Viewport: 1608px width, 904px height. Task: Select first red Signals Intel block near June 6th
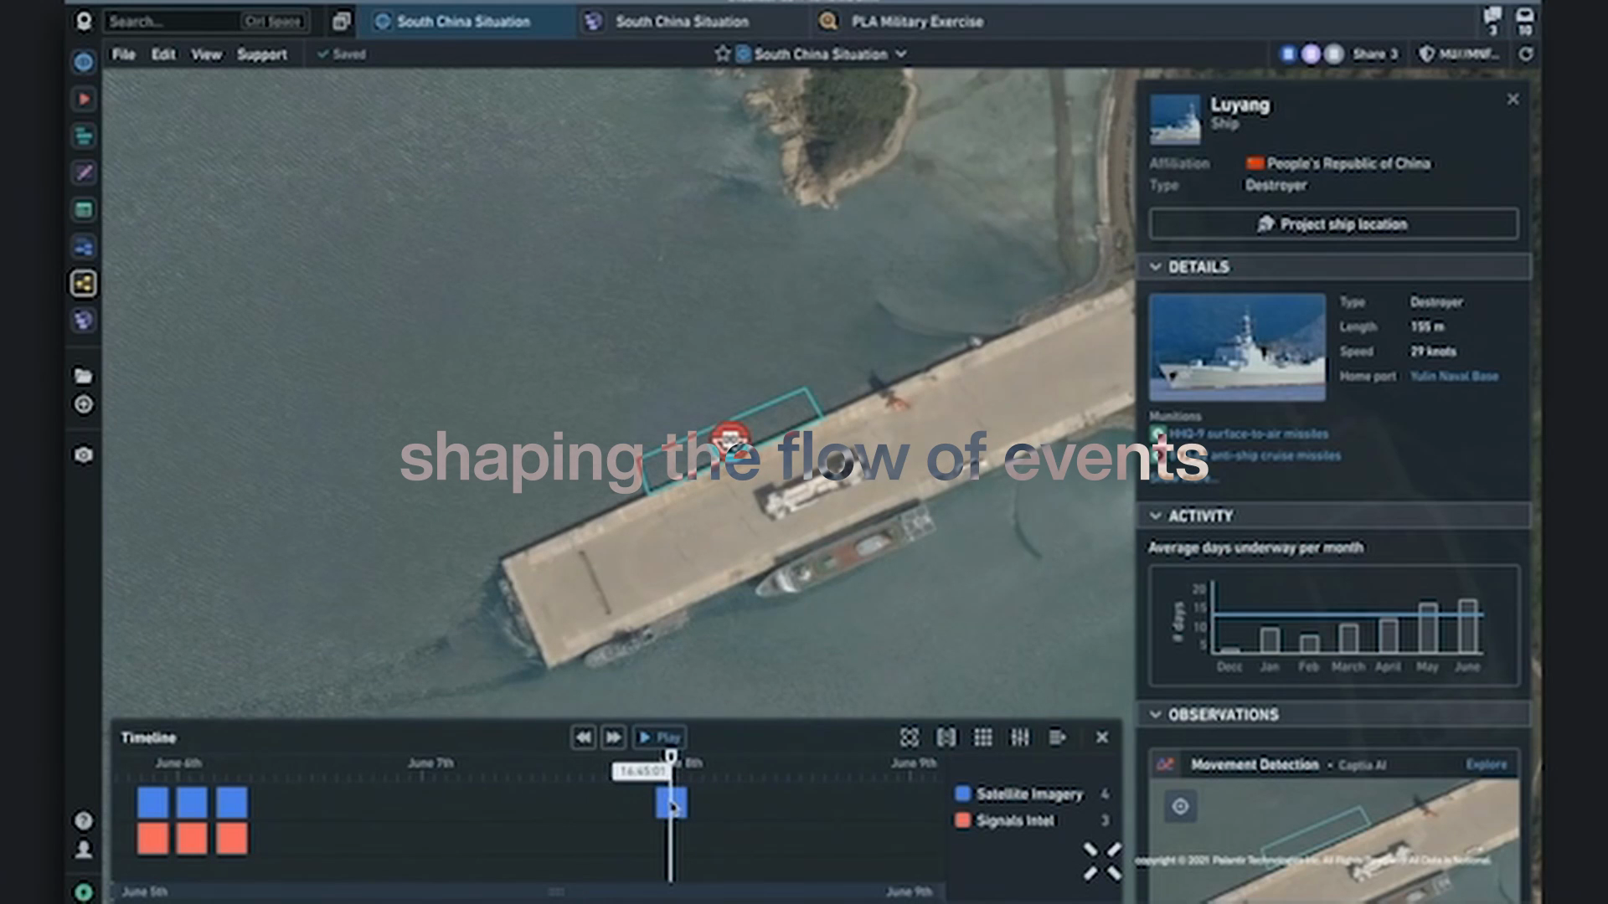[152, 839]
